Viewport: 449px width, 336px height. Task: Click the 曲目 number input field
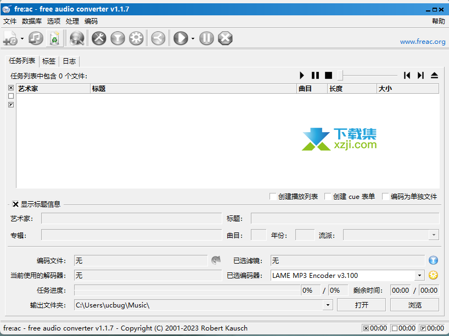tap(259, 235)
